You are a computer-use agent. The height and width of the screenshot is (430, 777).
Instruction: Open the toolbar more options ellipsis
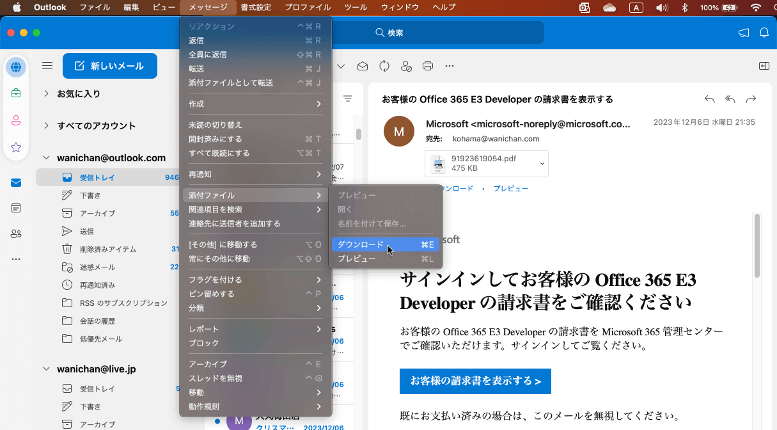click(450, 66)
